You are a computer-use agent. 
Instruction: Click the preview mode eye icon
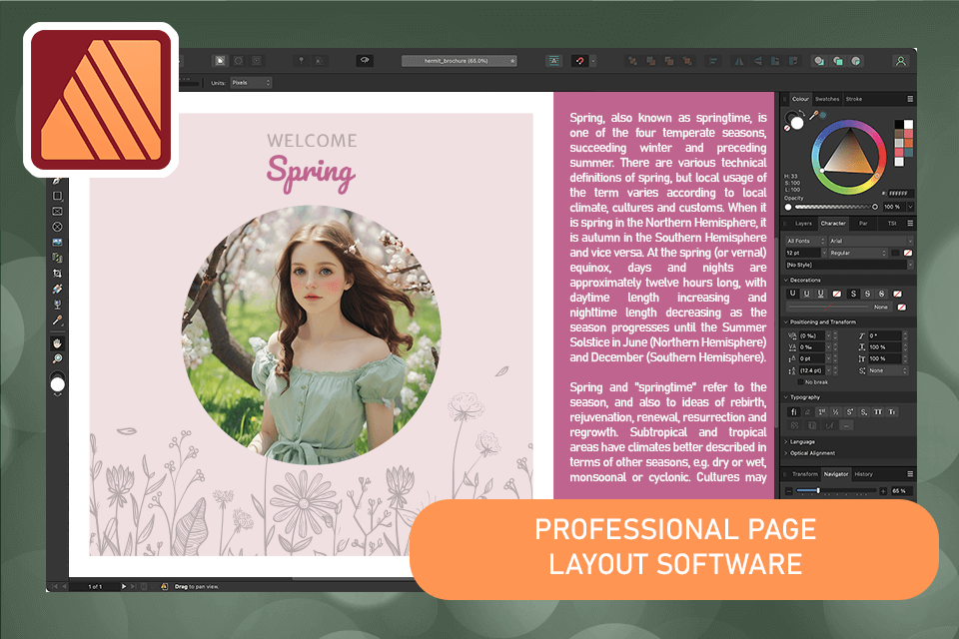(x=365, y=61)
